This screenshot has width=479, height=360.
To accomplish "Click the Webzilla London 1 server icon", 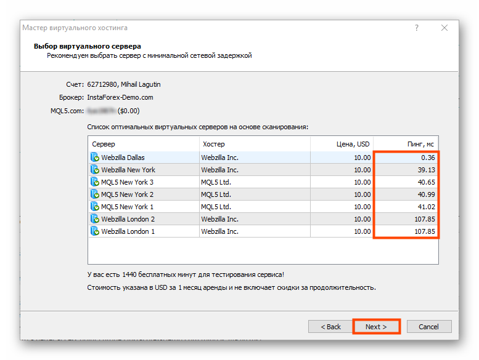I will (95, 231).
